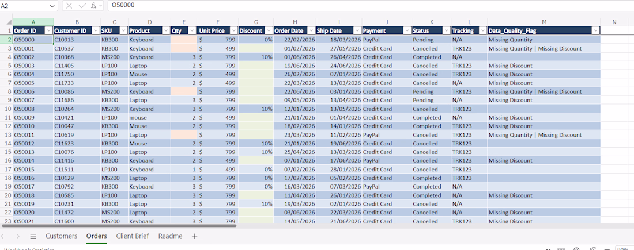Add a new sheet with plus icon
The width and height of the screenshot is (634, 250).
pyautogui.click(x=194, y=236)
